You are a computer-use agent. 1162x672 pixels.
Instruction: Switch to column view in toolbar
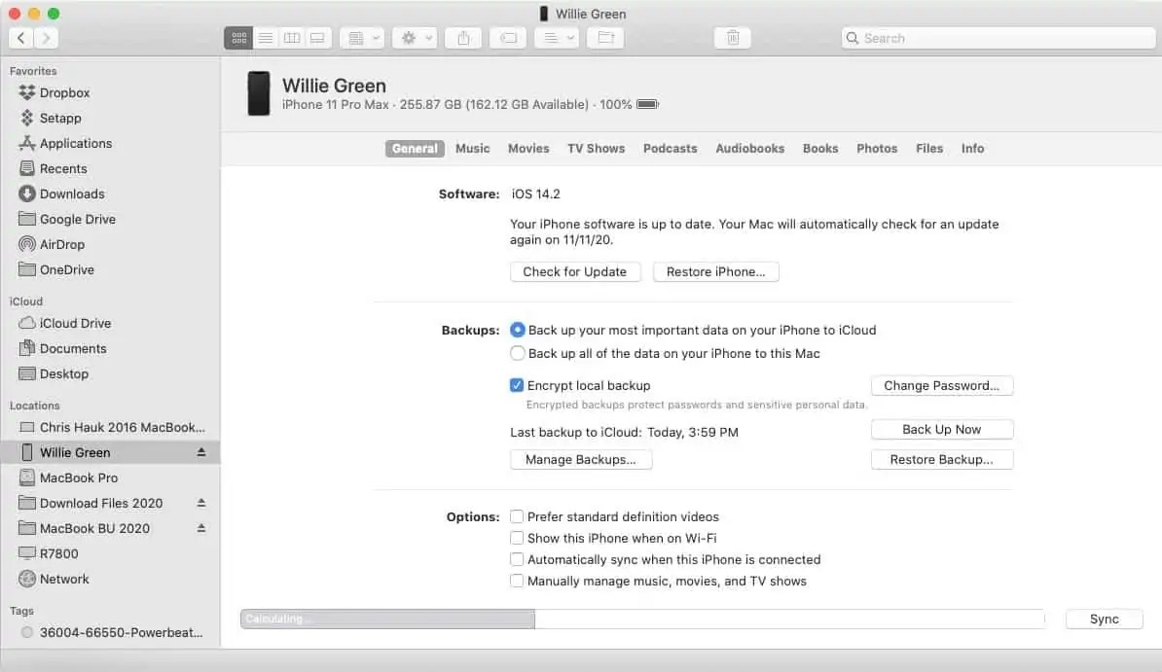291,38
